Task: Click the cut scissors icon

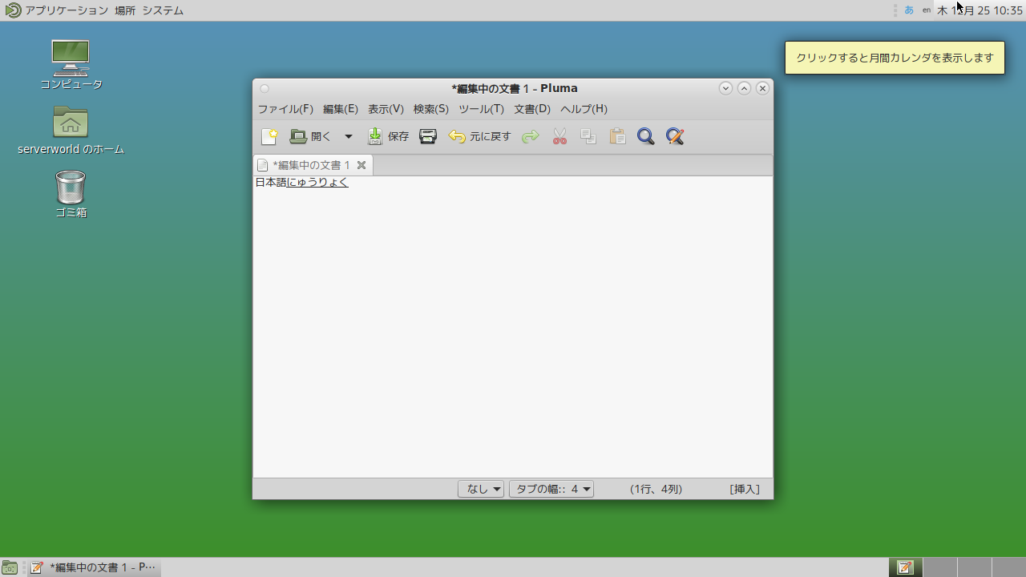Action: point(559,137)
